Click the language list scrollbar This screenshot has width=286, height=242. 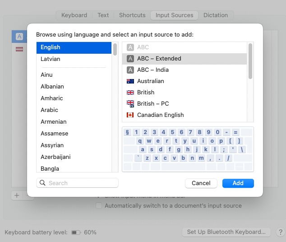pyautogui.click(x=115, y=49)
